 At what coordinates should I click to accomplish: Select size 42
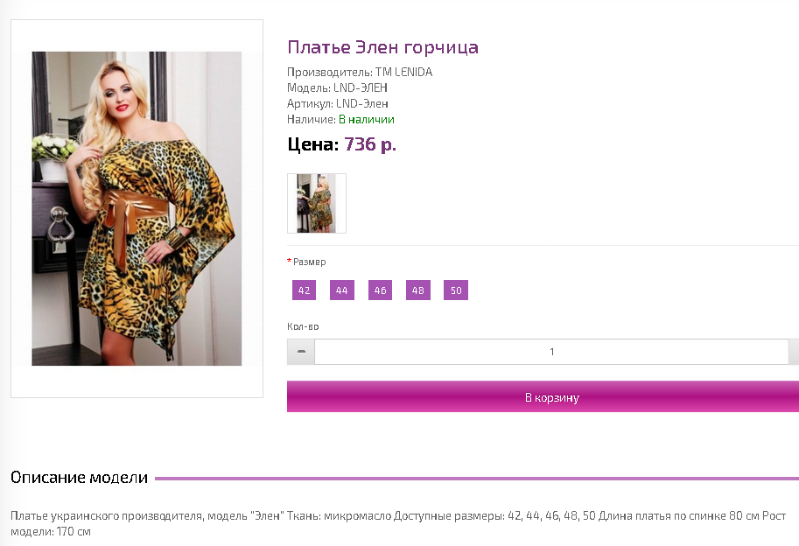[305, 290]
